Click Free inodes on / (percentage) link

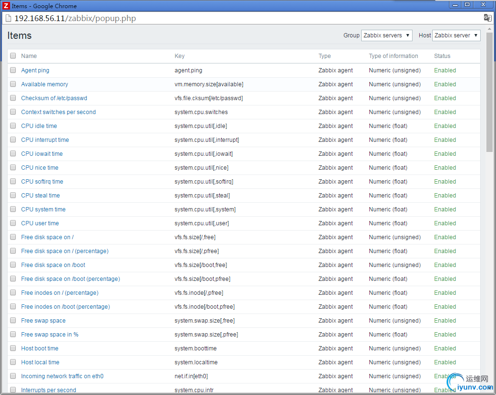[60, 292]
